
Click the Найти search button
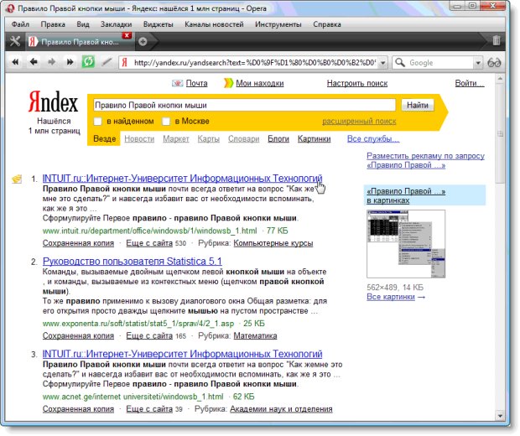pos(418,105)
